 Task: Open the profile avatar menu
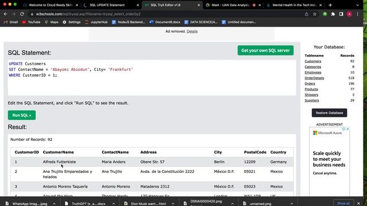point(349,14)
